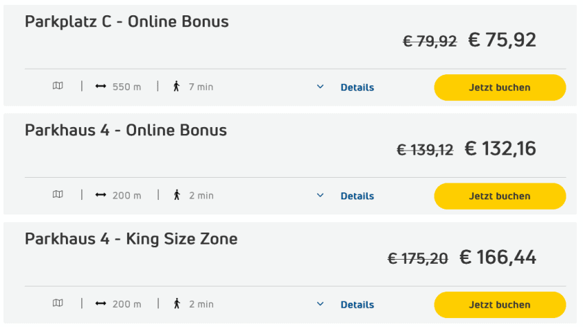The height and width of the screenshot is (327, 583).
Task: Select the Parkhaus 4 - King Size Zone title
Action: click(x=131, y=239)
